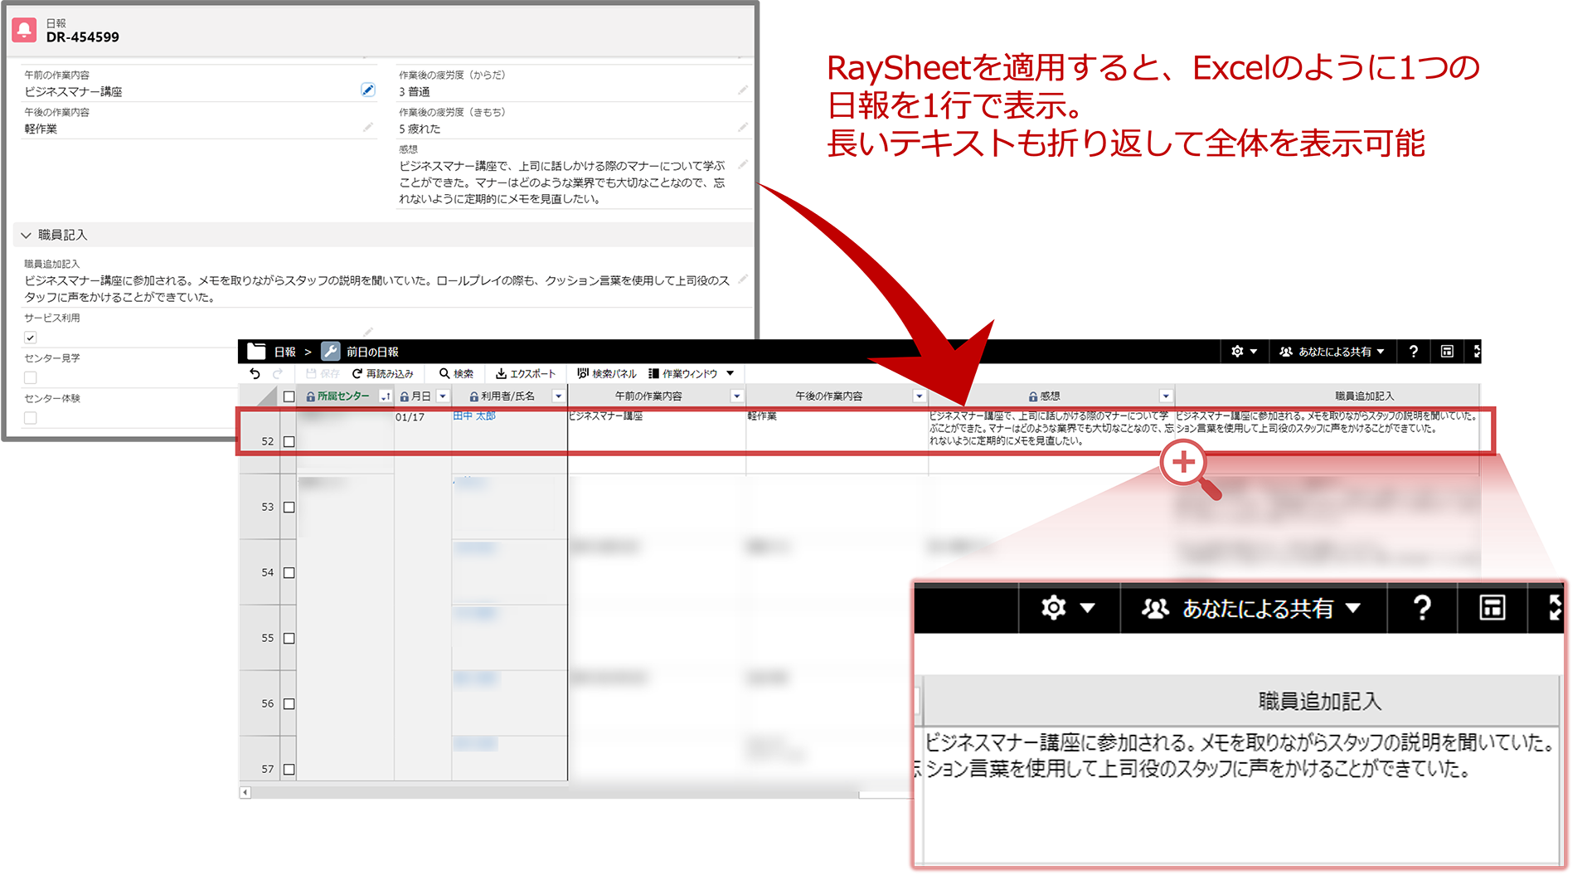
Task: Click row number 52 header
Action: [x=267, y=441]
